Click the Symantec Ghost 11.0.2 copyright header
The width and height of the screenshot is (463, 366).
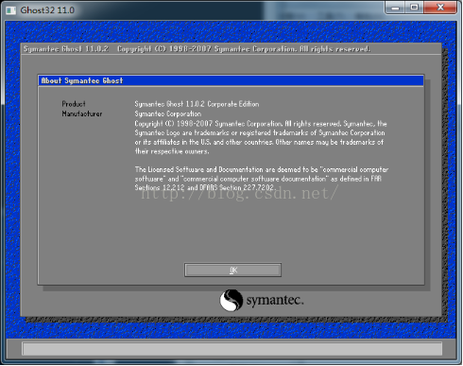(197, 49)
